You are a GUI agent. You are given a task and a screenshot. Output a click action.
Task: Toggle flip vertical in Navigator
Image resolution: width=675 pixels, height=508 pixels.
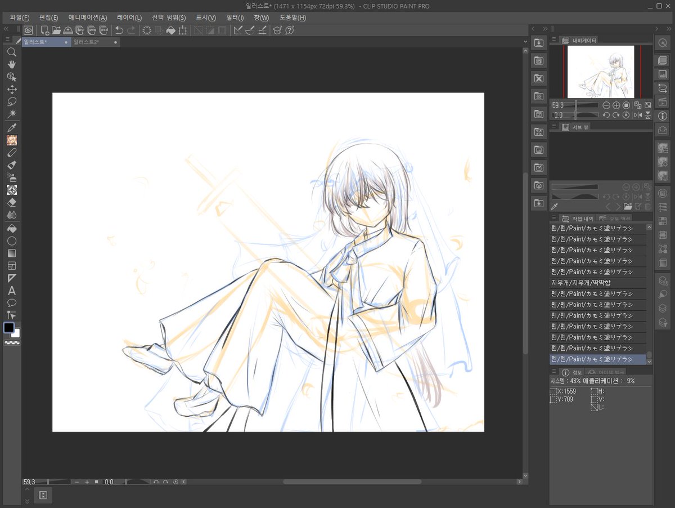[648, 115]
